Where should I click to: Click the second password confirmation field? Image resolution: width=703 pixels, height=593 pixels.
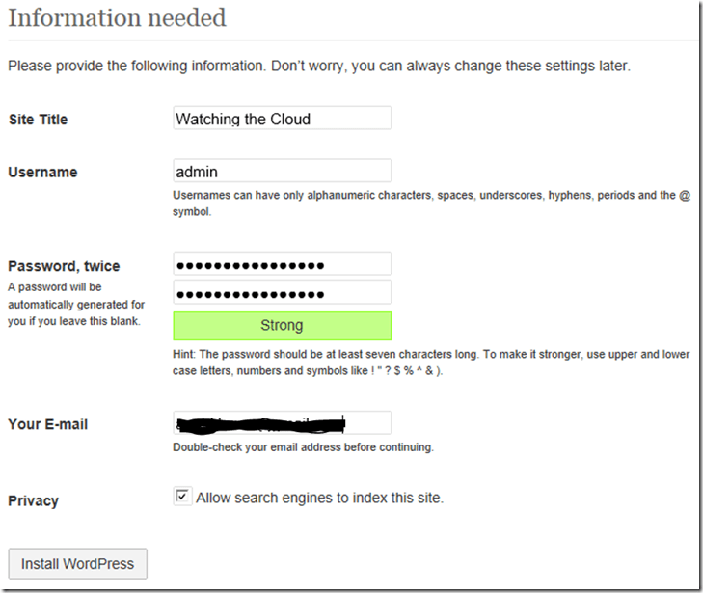[282, 293]
